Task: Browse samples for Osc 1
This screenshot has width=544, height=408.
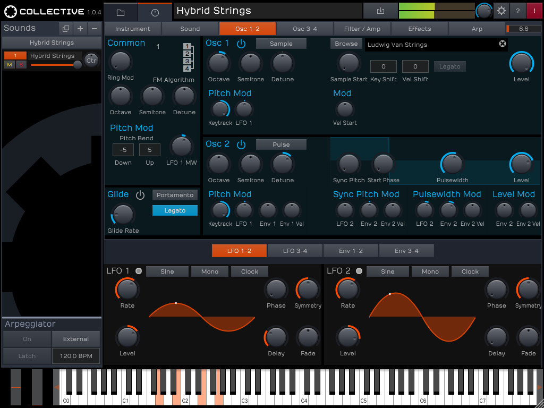Action: (346, 44)
